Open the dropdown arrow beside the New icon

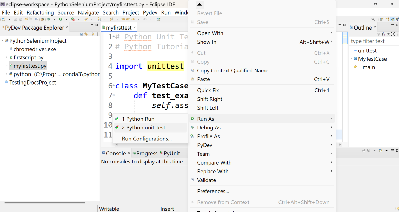9,19
